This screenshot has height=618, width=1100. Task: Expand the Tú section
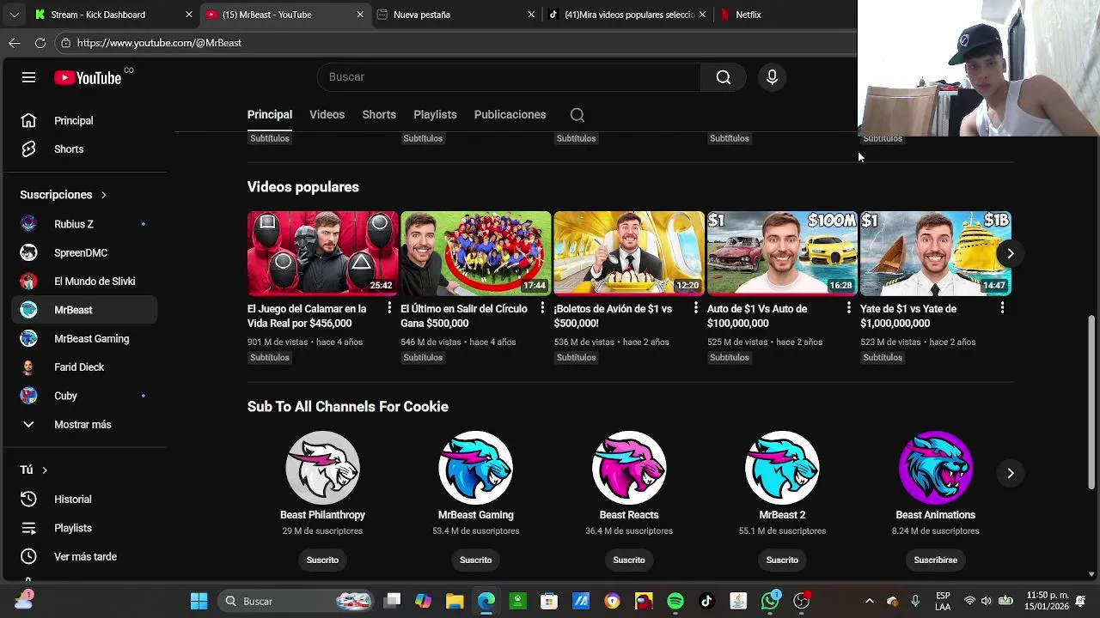[34, 470]
